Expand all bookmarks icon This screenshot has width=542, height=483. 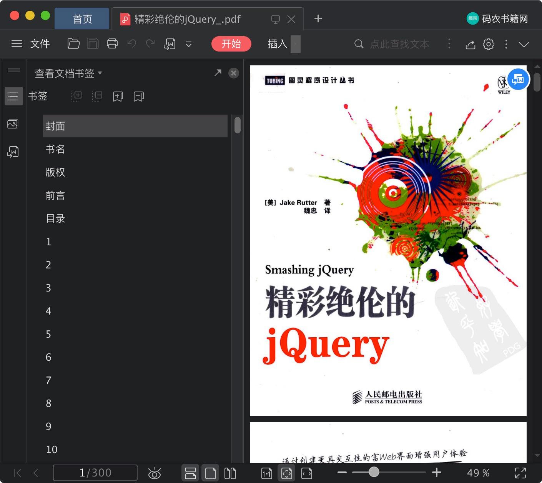pyautogui.click(x=76, y=96)
